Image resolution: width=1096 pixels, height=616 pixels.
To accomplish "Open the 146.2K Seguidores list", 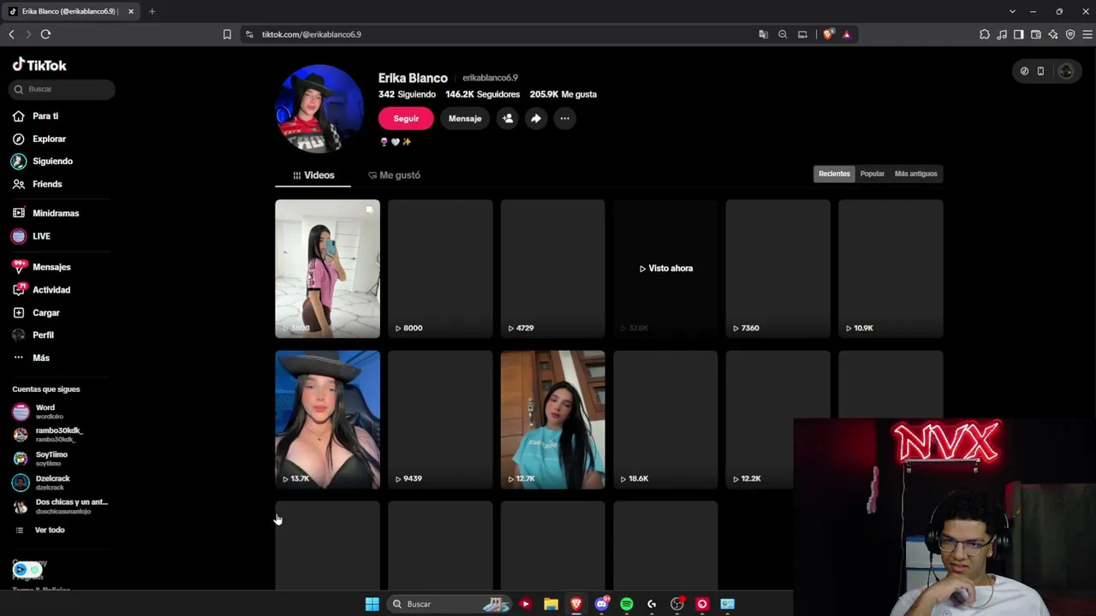I will (x=482, y=94).
